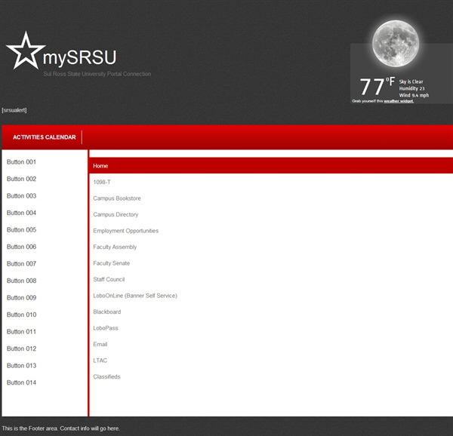Open the weather widget link
Image resolution: width=453 pixels, height=436 pixels.
(398, 100)
